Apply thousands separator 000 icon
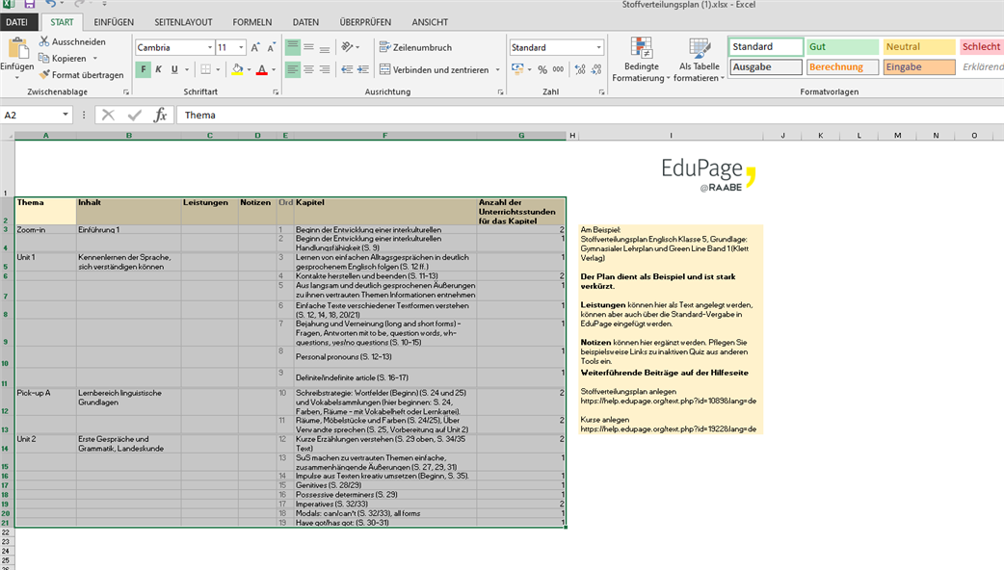Image resolution: width=1004 pixels, height=570 pixels. 558,69
